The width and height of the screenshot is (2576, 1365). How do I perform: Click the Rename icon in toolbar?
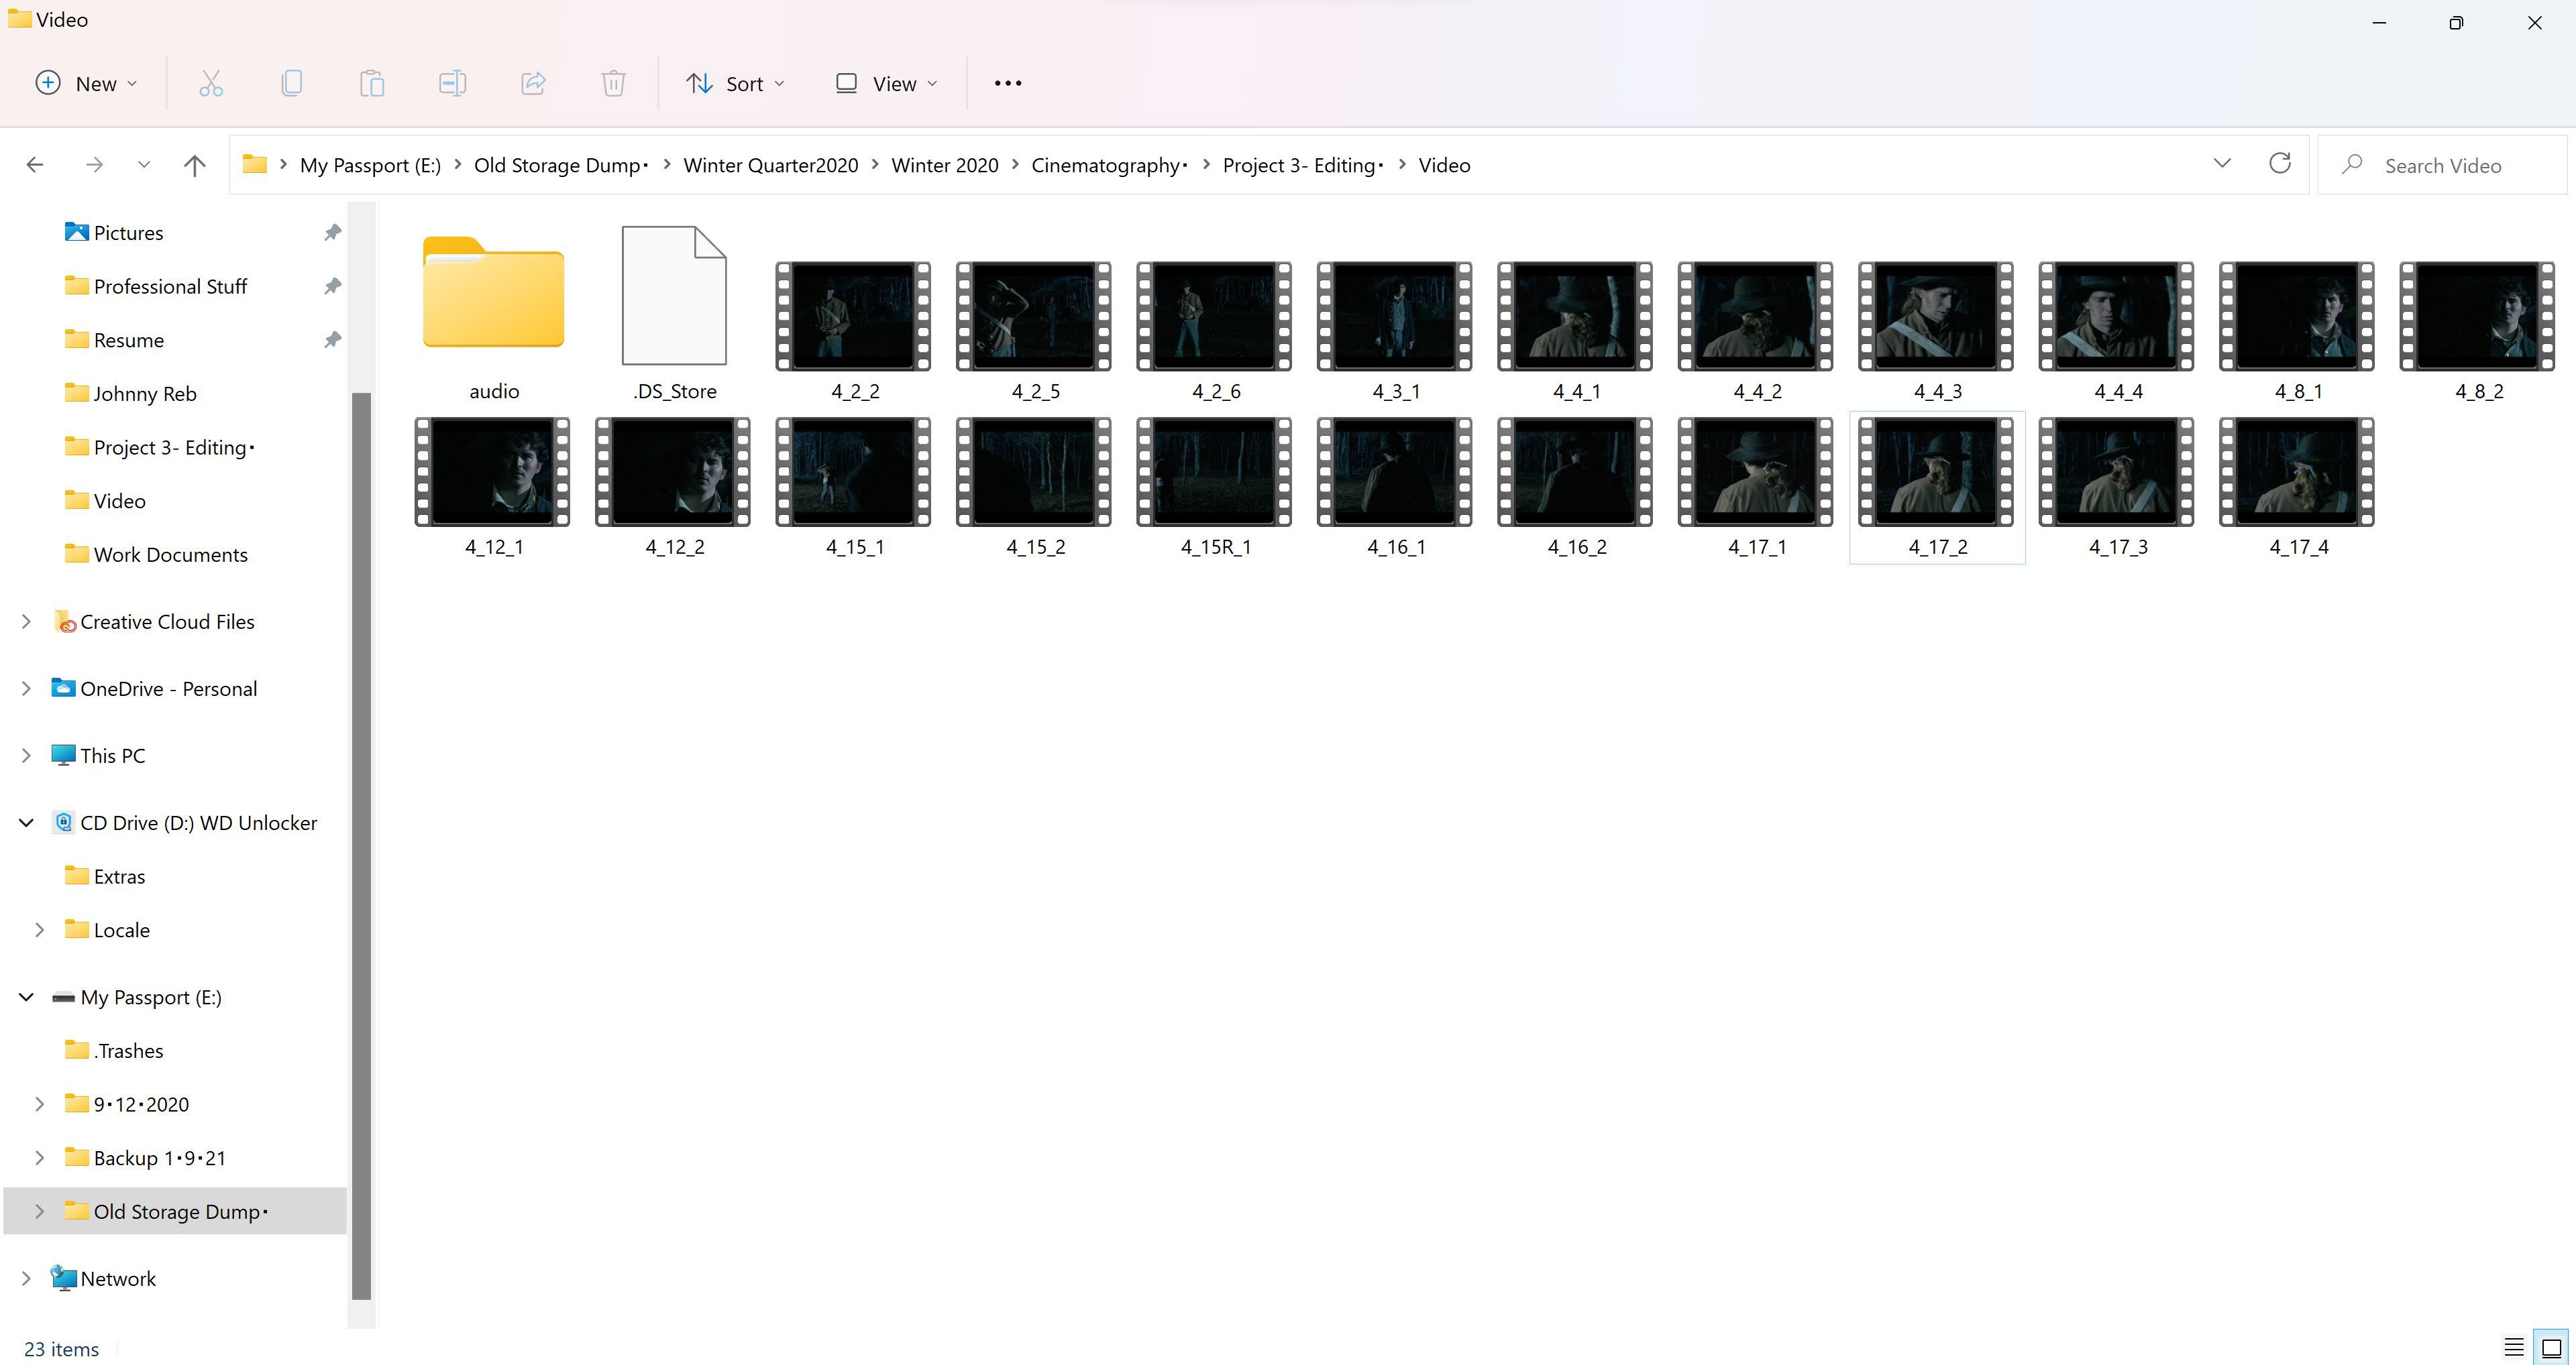pos(452,84)
